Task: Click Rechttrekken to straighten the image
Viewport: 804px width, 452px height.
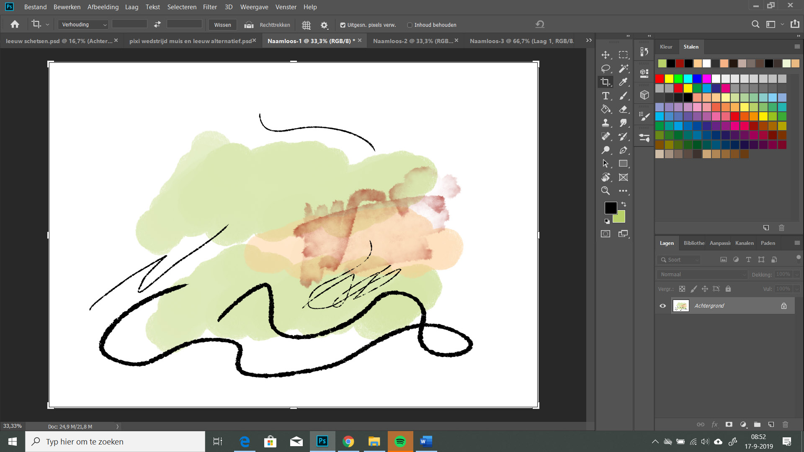Action: [x=274, y=25]
